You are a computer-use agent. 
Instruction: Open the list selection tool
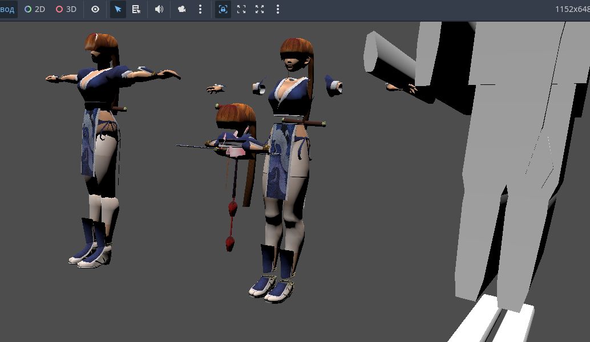click(136, 9)
